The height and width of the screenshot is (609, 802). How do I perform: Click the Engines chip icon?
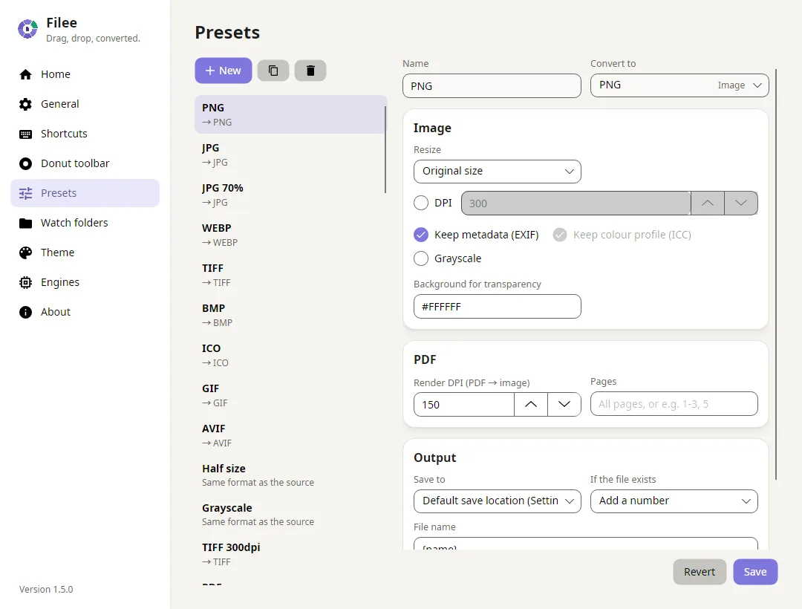[x=25, y=282]
